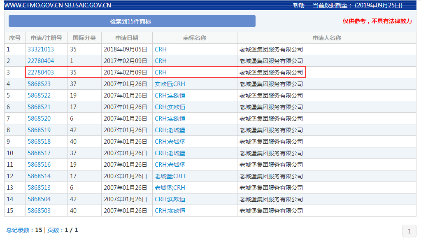Open registration number 5868503
The height and width of the screenshot is (240, 421).
[x=39, y=211]
